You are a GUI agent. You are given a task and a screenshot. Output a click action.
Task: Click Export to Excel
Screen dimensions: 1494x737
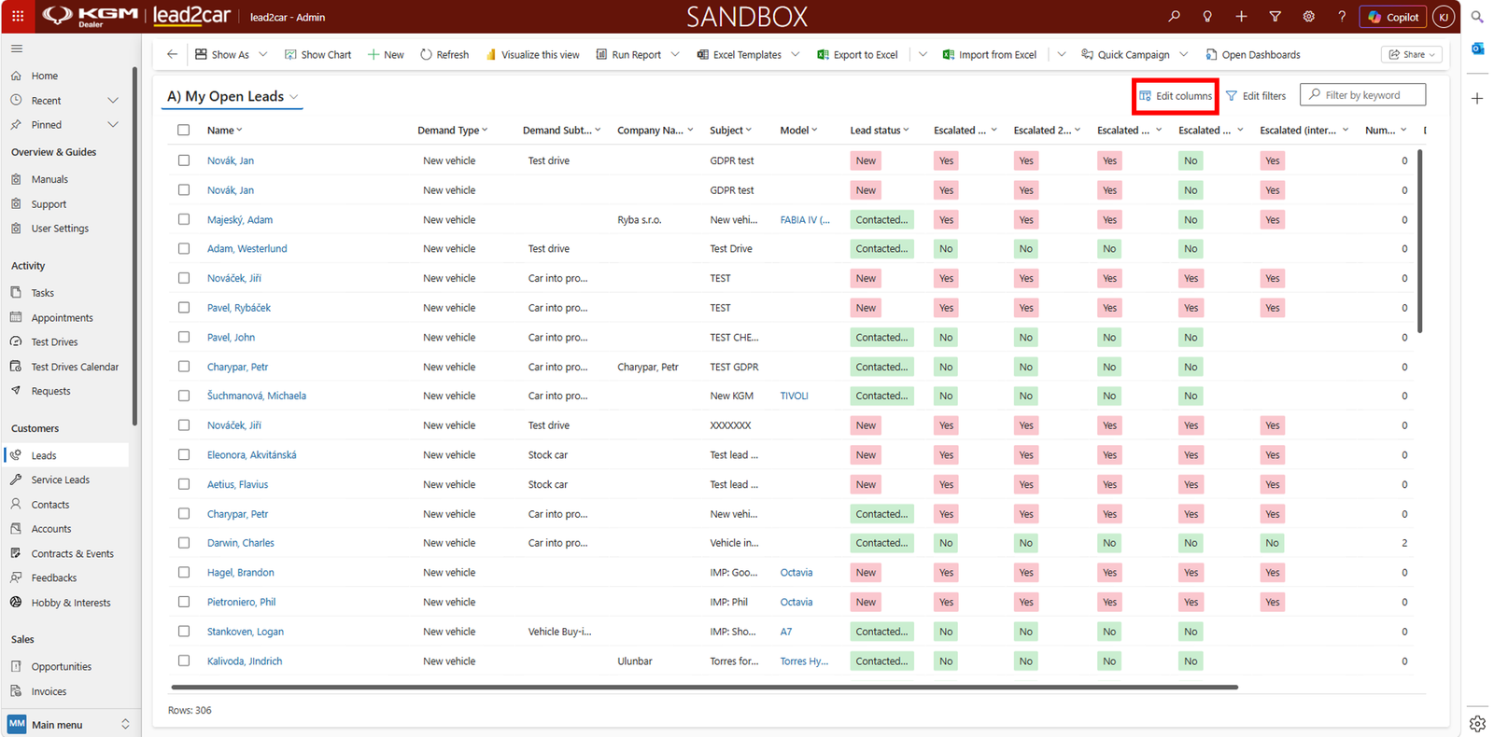857,54
